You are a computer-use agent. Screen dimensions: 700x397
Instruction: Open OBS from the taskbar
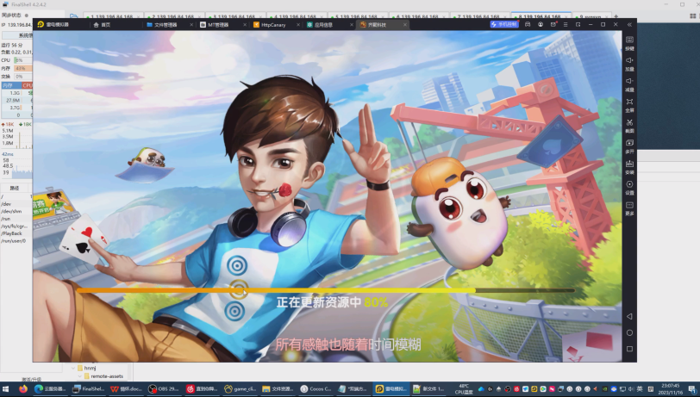(x=164, y=389)
